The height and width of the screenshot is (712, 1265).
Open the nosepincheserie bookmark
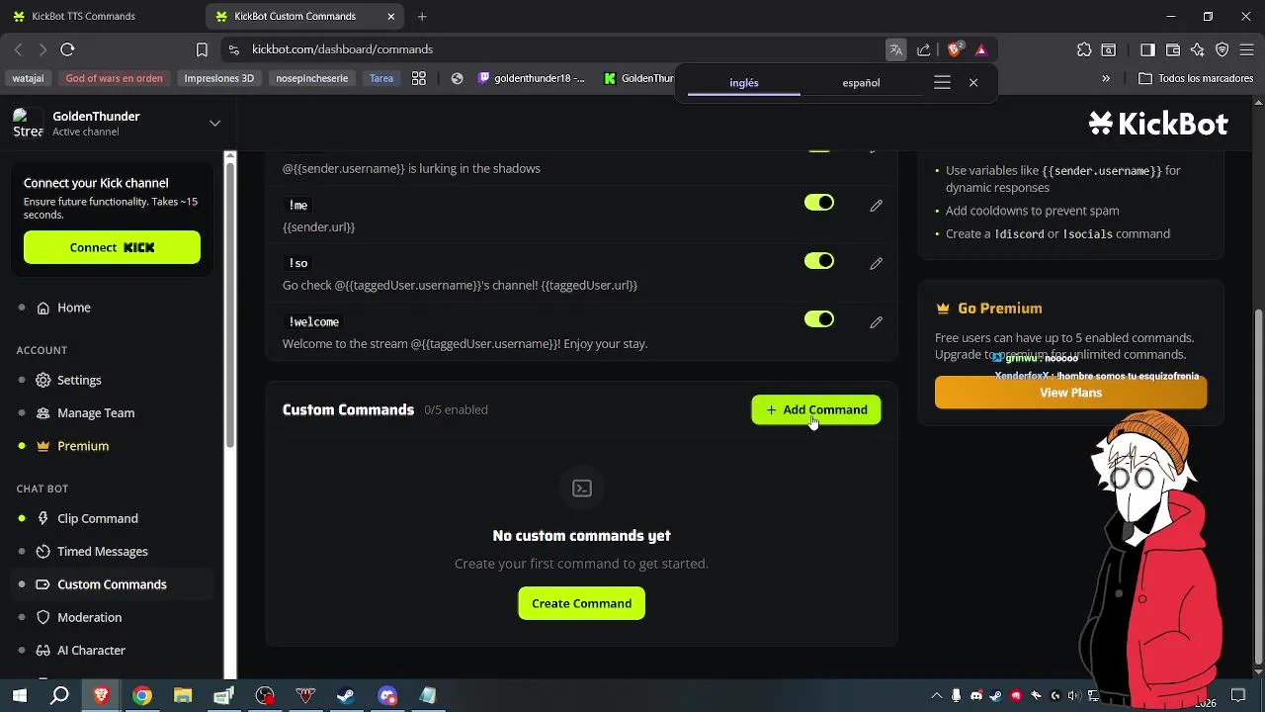311,78
